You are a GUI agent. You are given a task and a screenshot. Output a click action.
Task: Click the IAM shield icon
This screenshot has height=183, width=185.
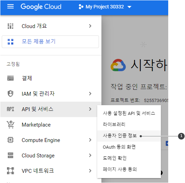coord(10,94)
